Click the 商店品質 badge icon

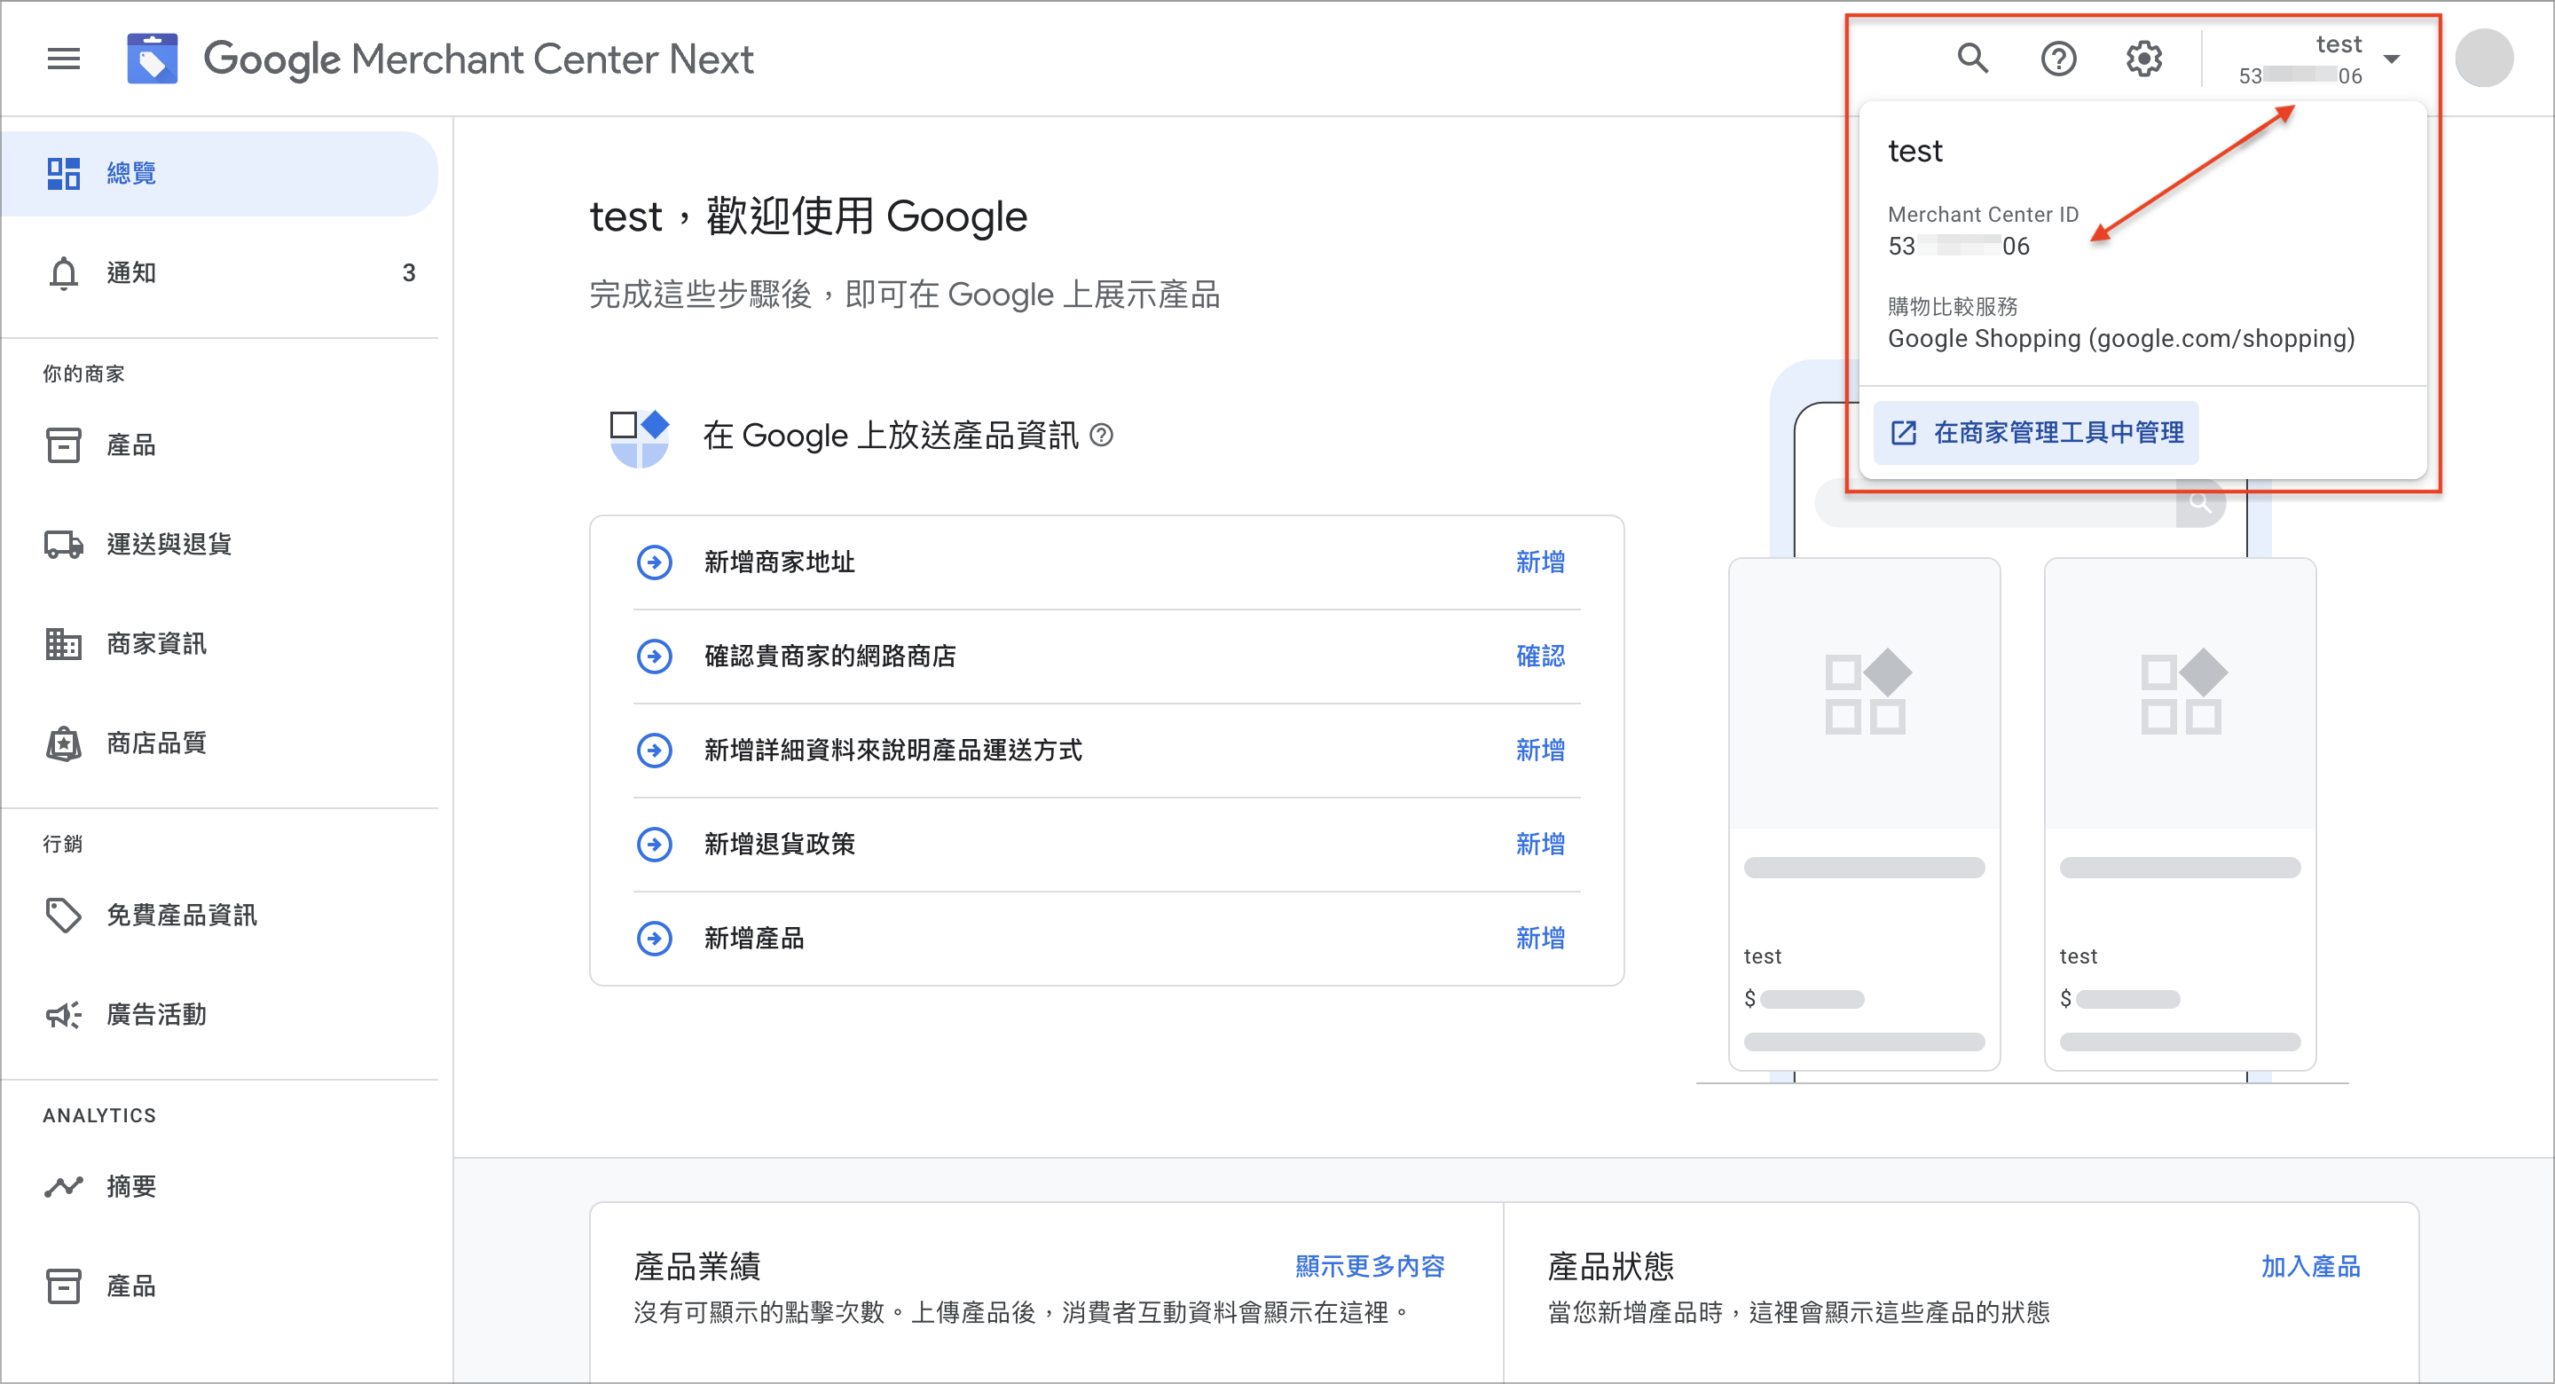(x=64, y=743)
